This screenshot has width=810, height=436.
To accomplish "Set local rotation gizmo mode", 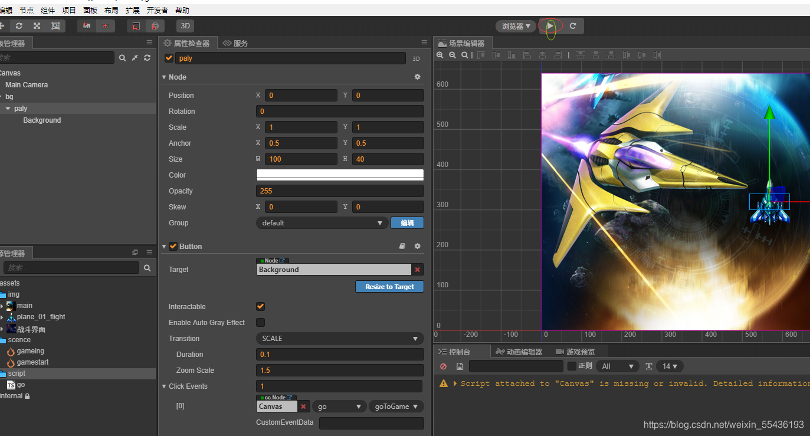I will point(136,26).
